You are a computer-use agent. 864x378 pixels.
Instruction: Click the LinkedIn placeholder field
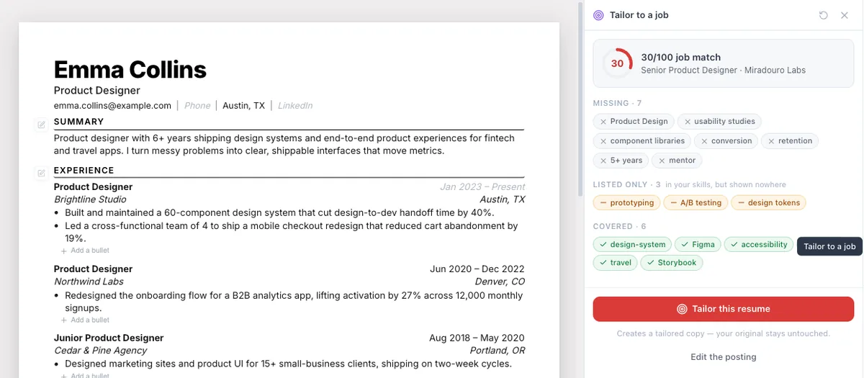pyautogui.click(x=295, y=106)
